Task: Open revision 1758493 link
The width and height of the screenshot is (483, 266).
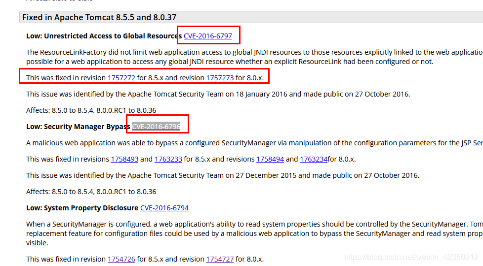Action: pyautogui.click(x=124, y=159)
